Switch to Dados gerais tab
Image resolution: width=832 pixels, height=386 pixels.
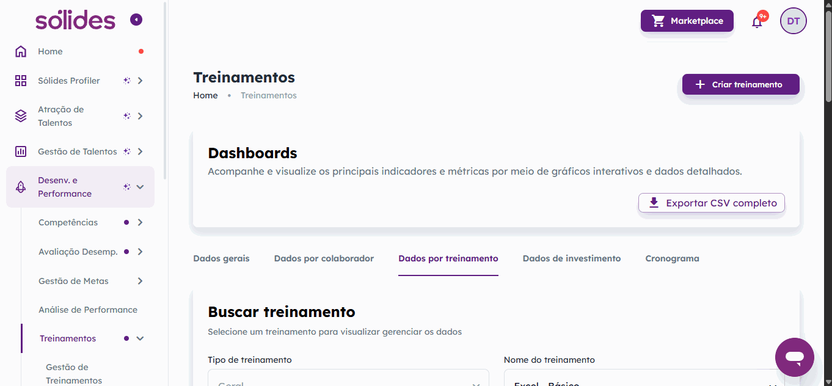click(x=221, y=258)
